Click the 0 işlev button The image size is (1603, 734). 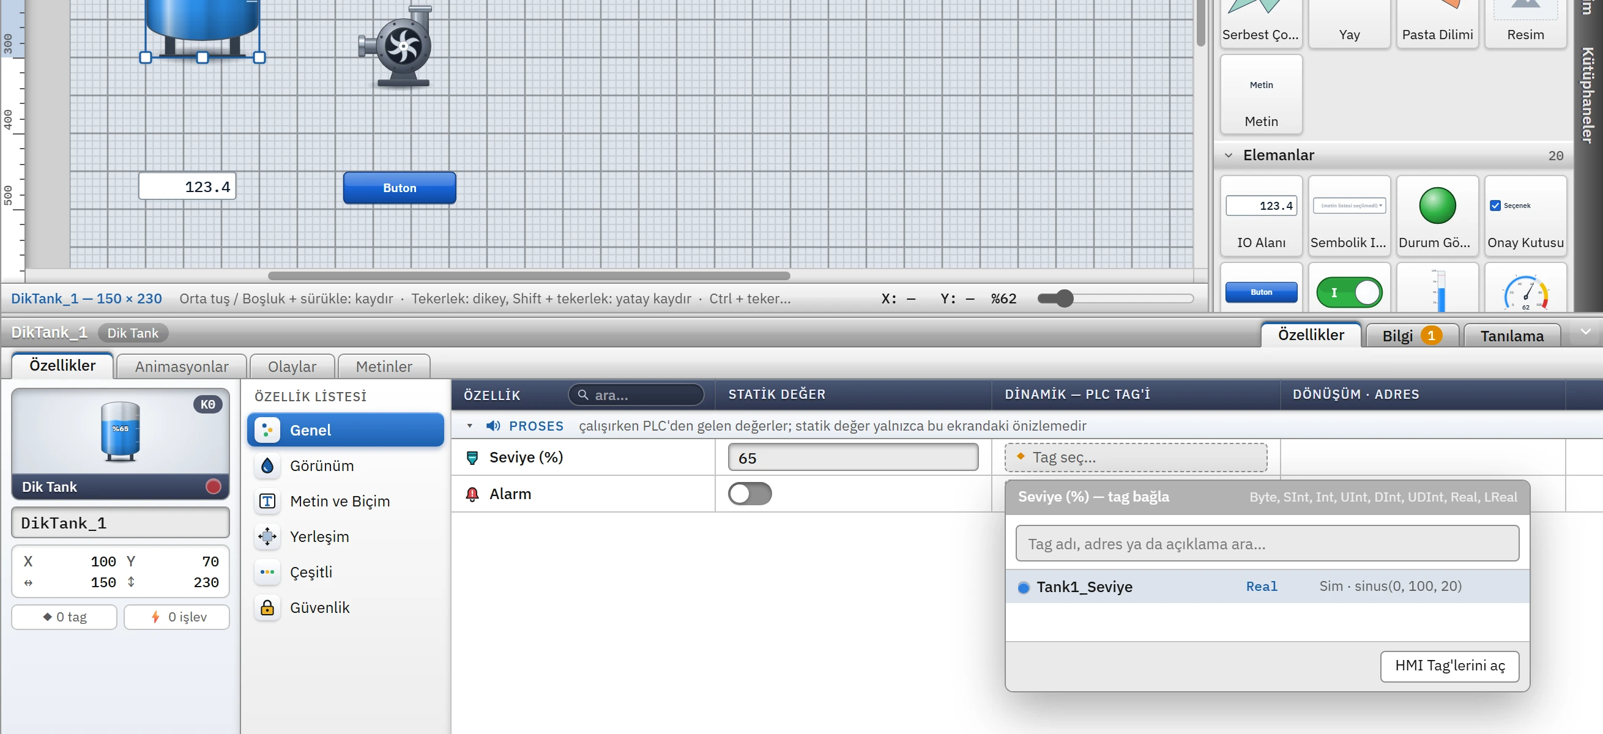tap(177, 617)
